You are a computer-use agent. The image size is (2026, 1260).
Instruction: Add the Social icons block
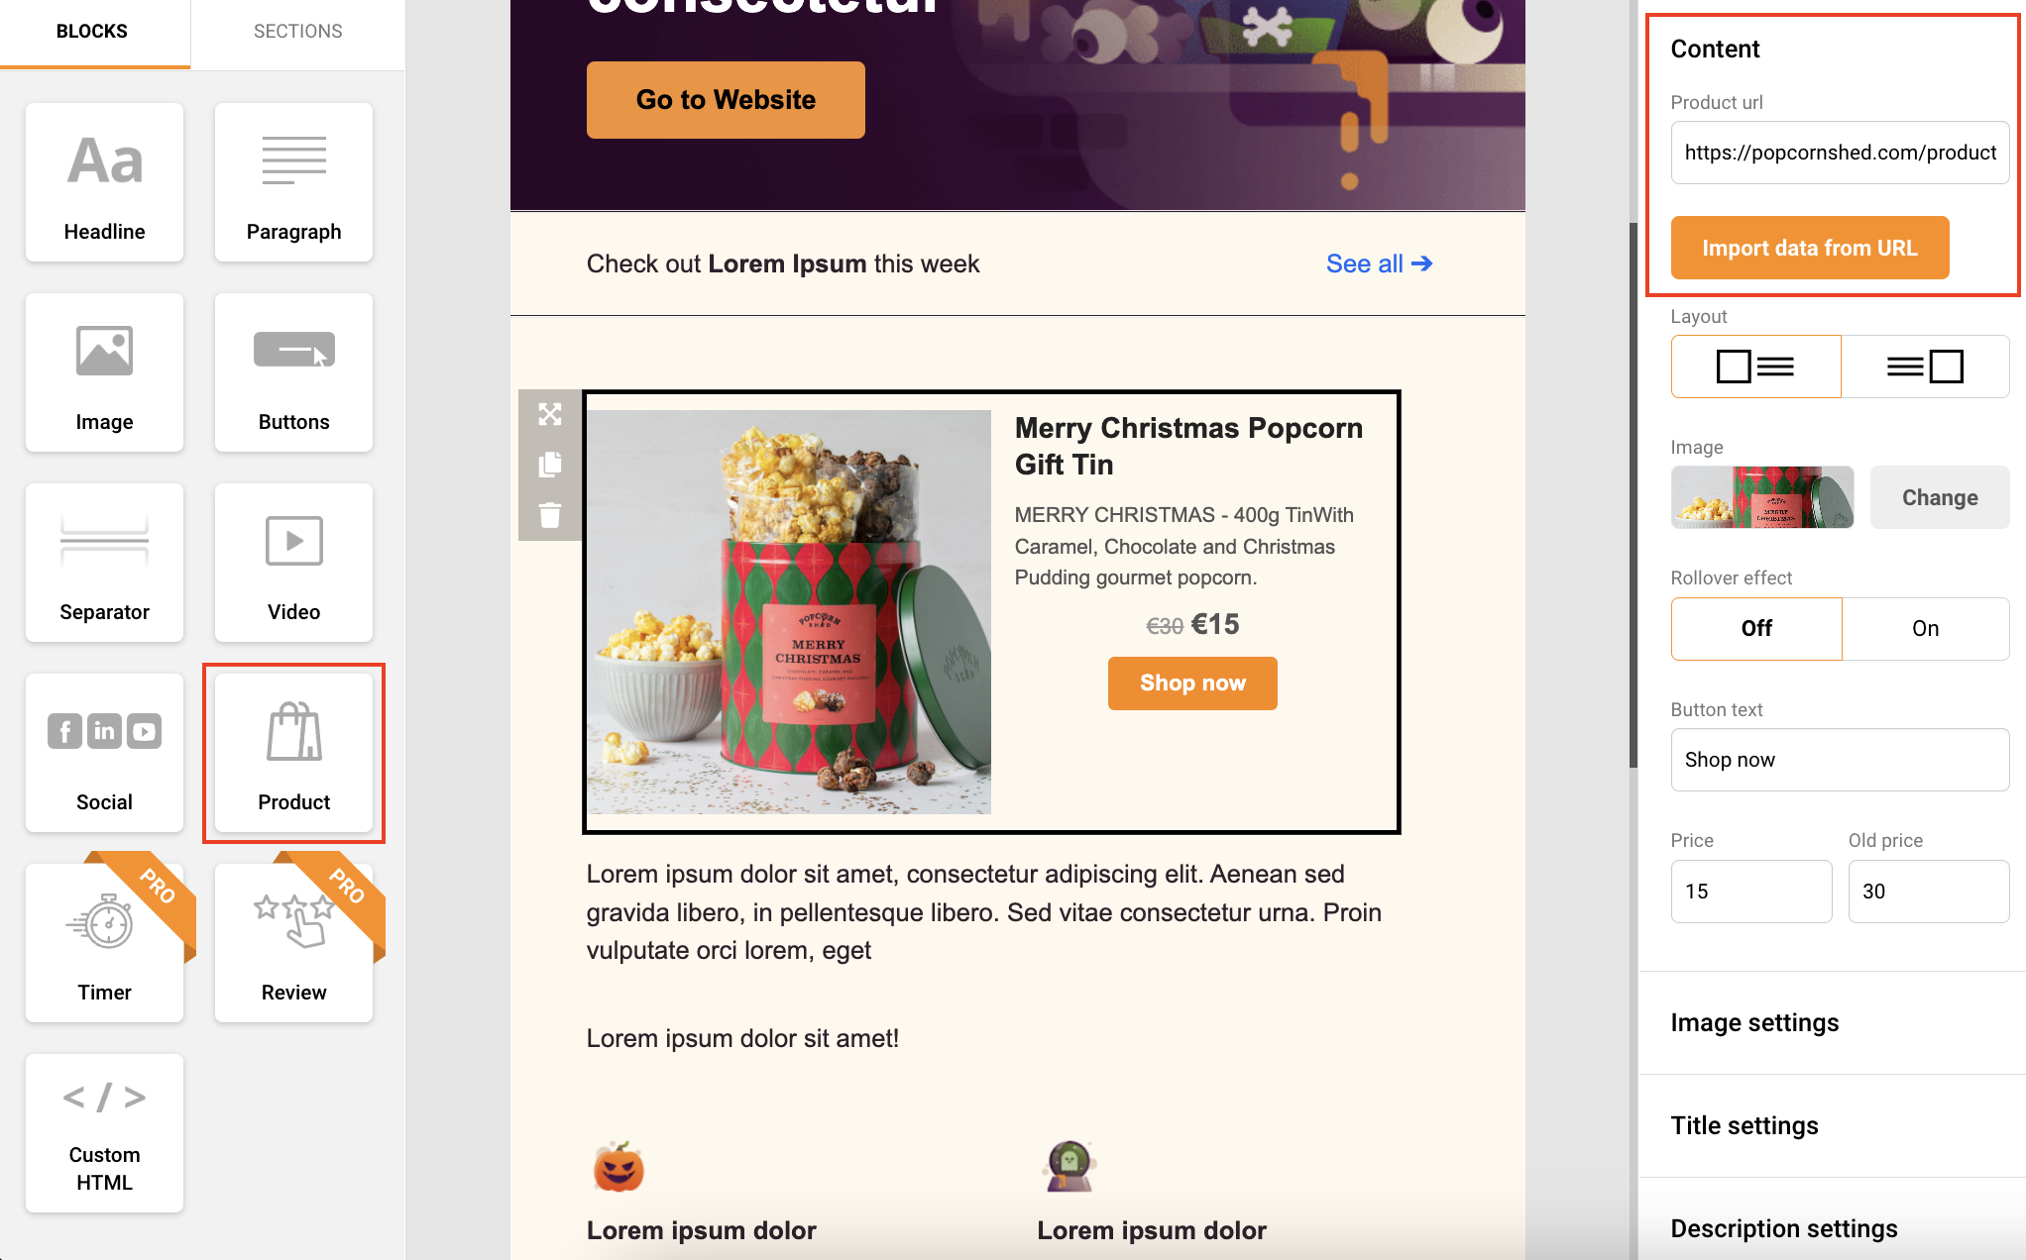pos(104,753)
